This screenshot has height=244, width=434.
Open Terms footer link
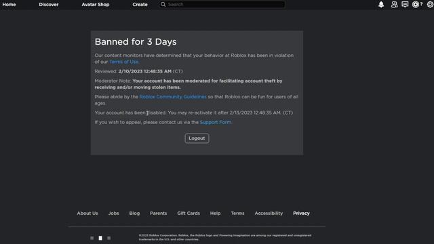237,213
